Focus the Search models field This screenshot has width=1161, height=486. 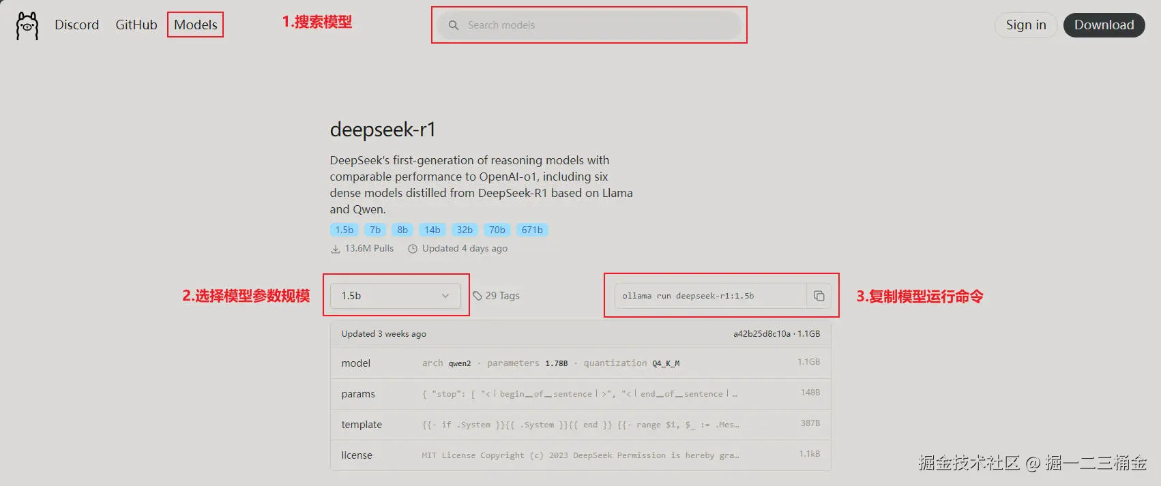tap(589, 25)
